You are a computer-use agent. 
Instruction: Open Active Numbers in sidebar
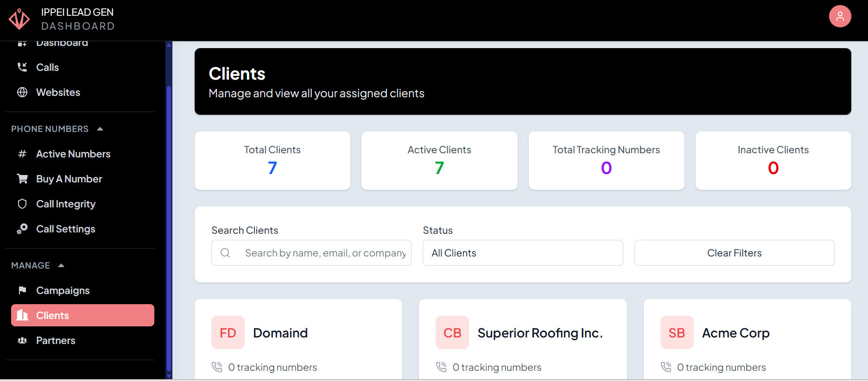82,154
